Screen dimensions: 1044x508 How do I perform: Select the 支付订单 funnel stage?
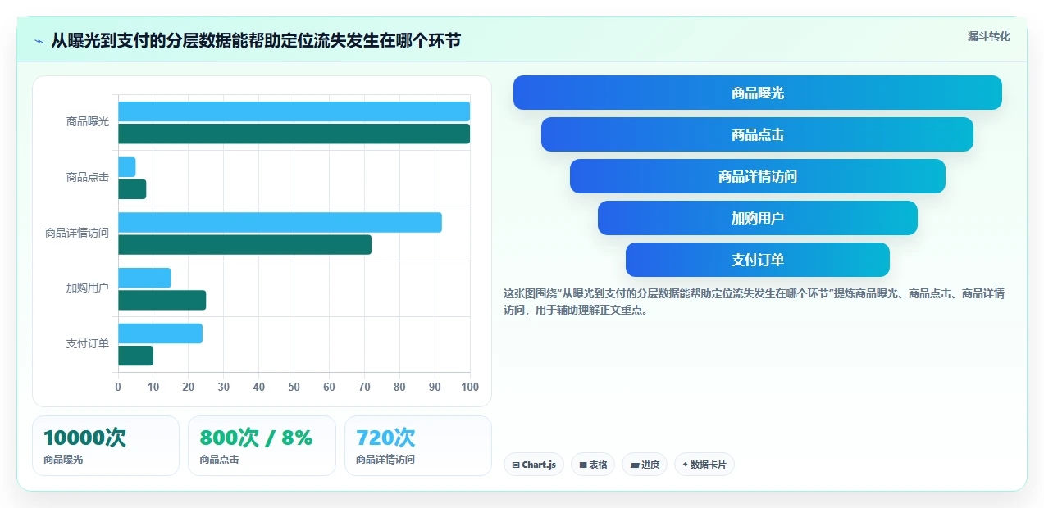click(757, 260)
